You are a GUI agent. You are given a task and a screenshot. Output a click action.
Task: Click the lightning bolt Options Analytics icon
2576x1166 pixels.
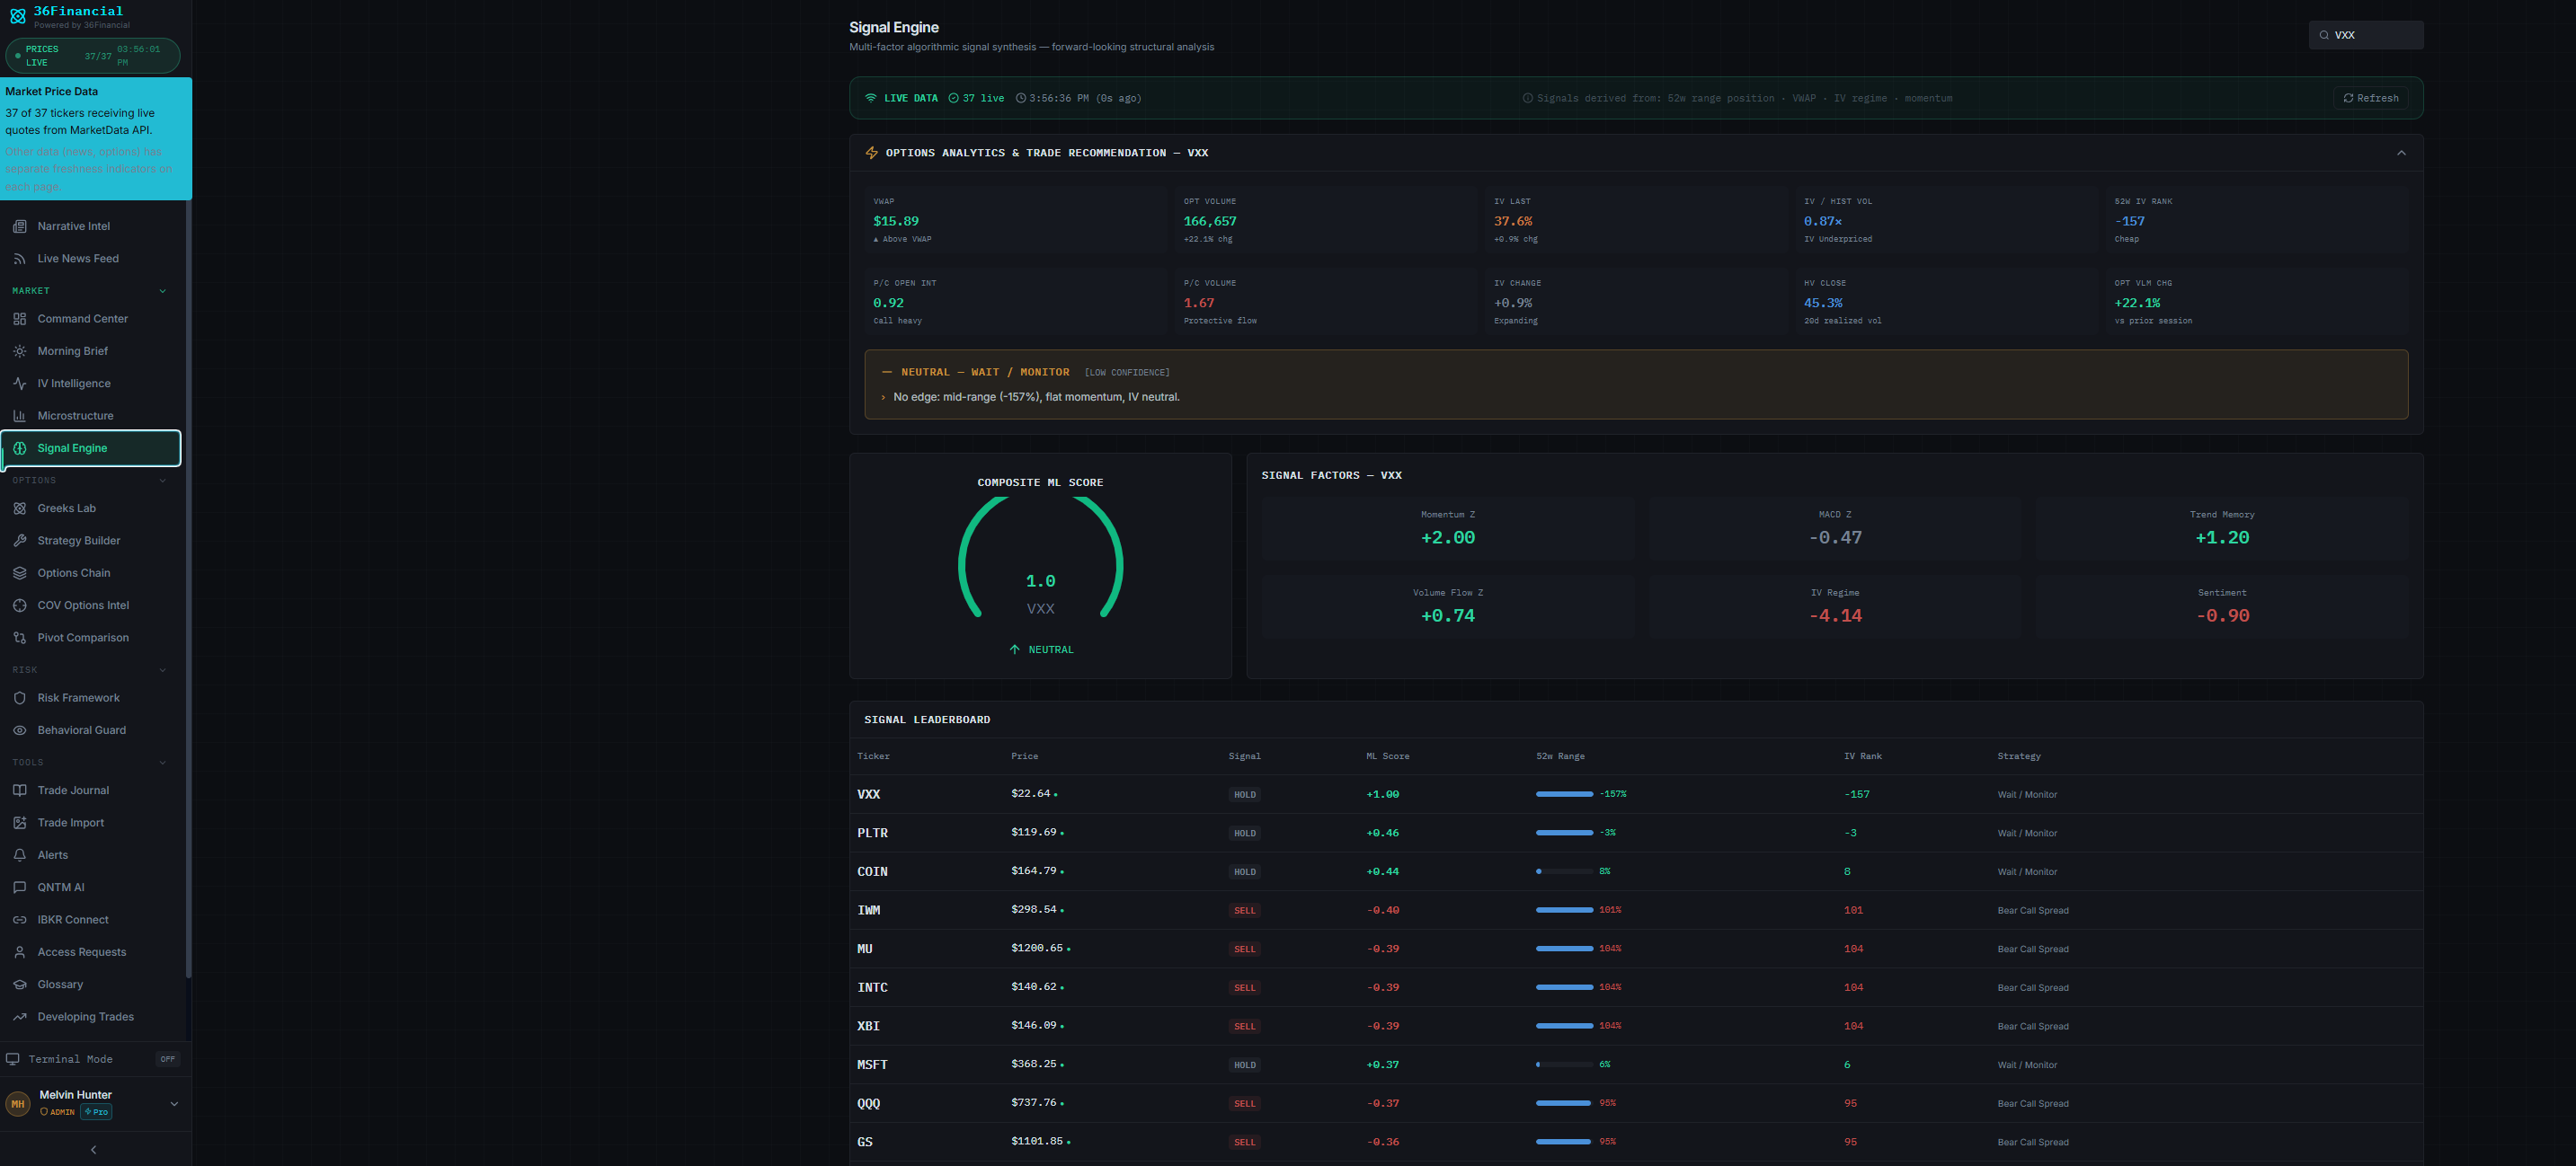(x=872, y=153)
